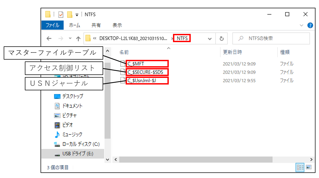Image resolution: width=319 pixels, height=178 pixels.
Task: Switch to details view layout icon
Action: coord(300,167)
